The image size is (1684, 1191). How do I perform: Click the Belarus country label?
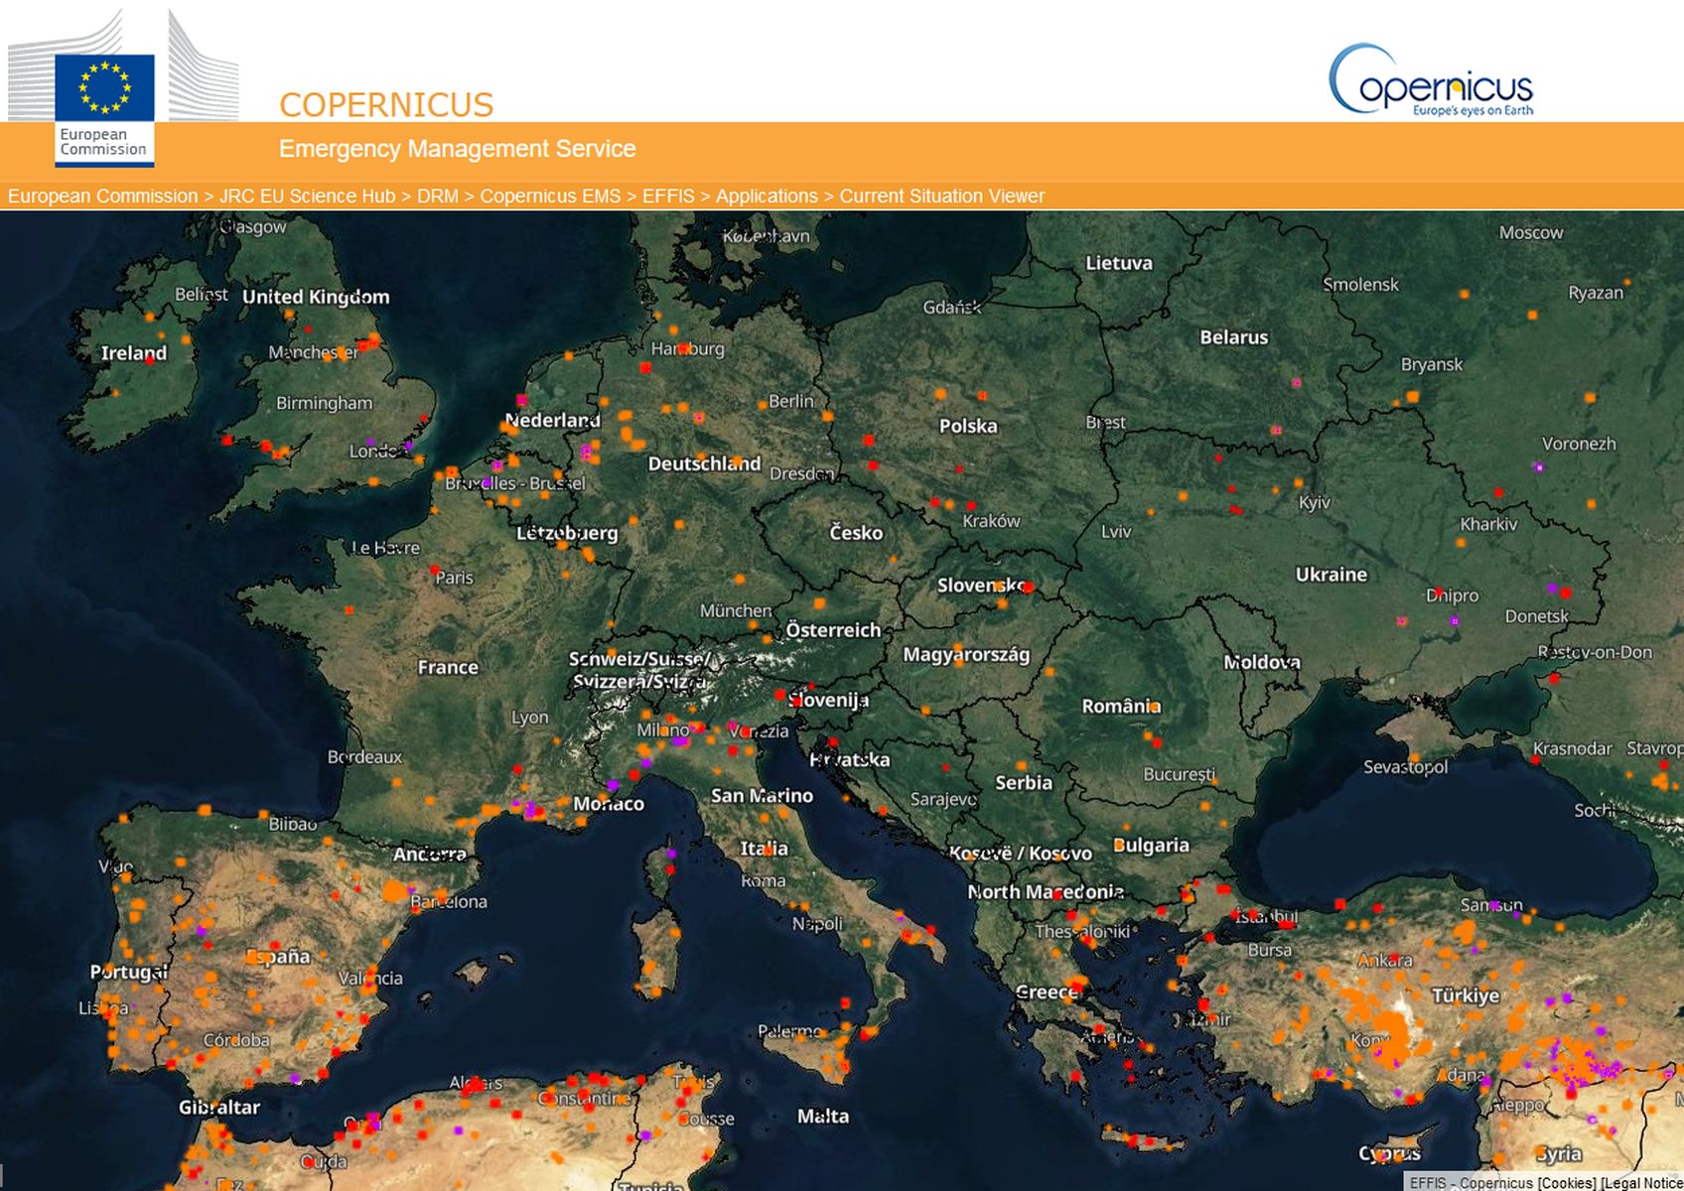coord(1234,337)
